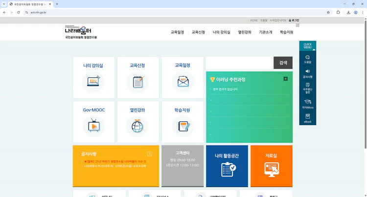Open the 나의 활동공간 clipboard tile
Image resolution: width=367 pixels, height=197 pixels.
tap(227, 166)
